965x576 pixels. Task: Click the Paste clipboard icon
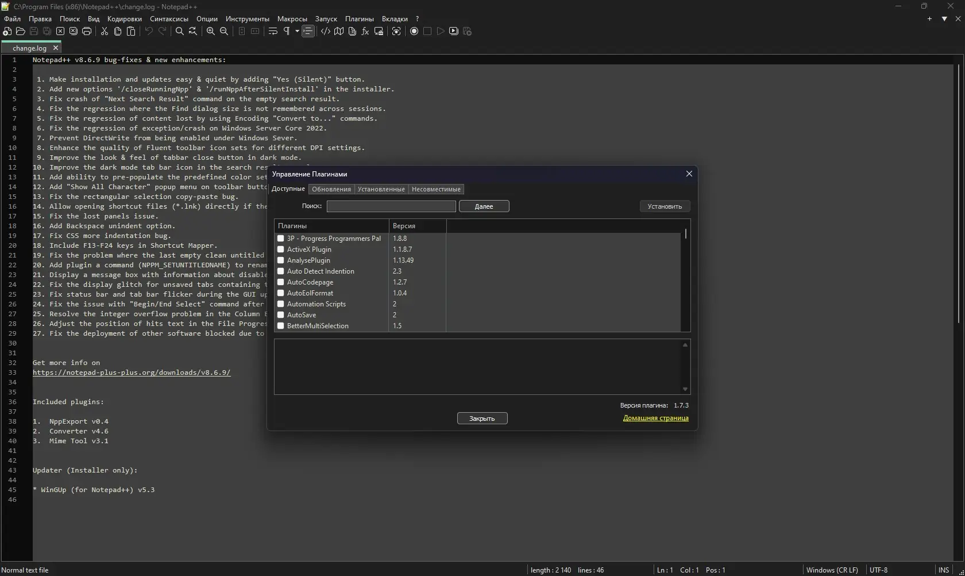131,32
